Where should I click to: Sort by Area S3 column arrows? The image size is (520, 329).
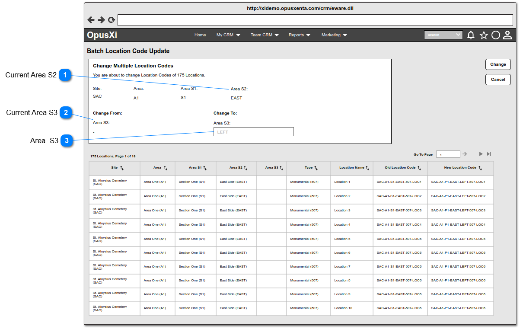(x=281, y=168)
